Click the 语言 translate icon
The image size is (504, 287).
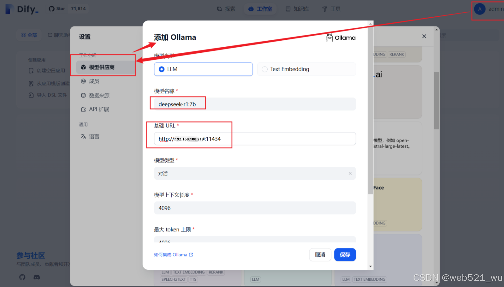83,136
